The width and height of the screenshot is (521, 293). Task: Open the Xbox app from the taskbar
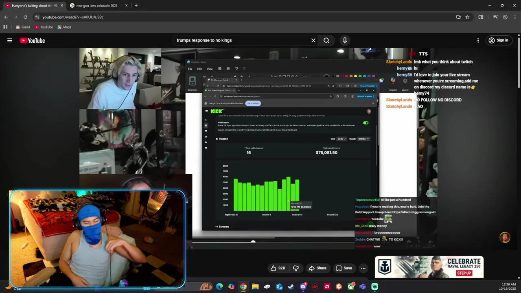(351, 286)
